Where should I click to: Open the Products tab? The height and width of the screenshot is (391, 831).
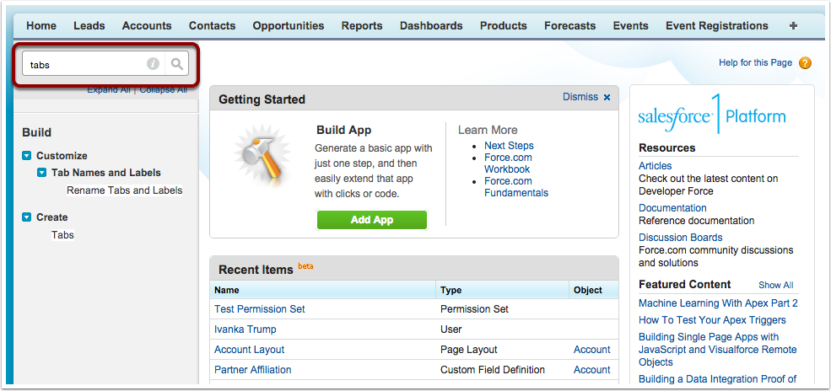point(504,25)
